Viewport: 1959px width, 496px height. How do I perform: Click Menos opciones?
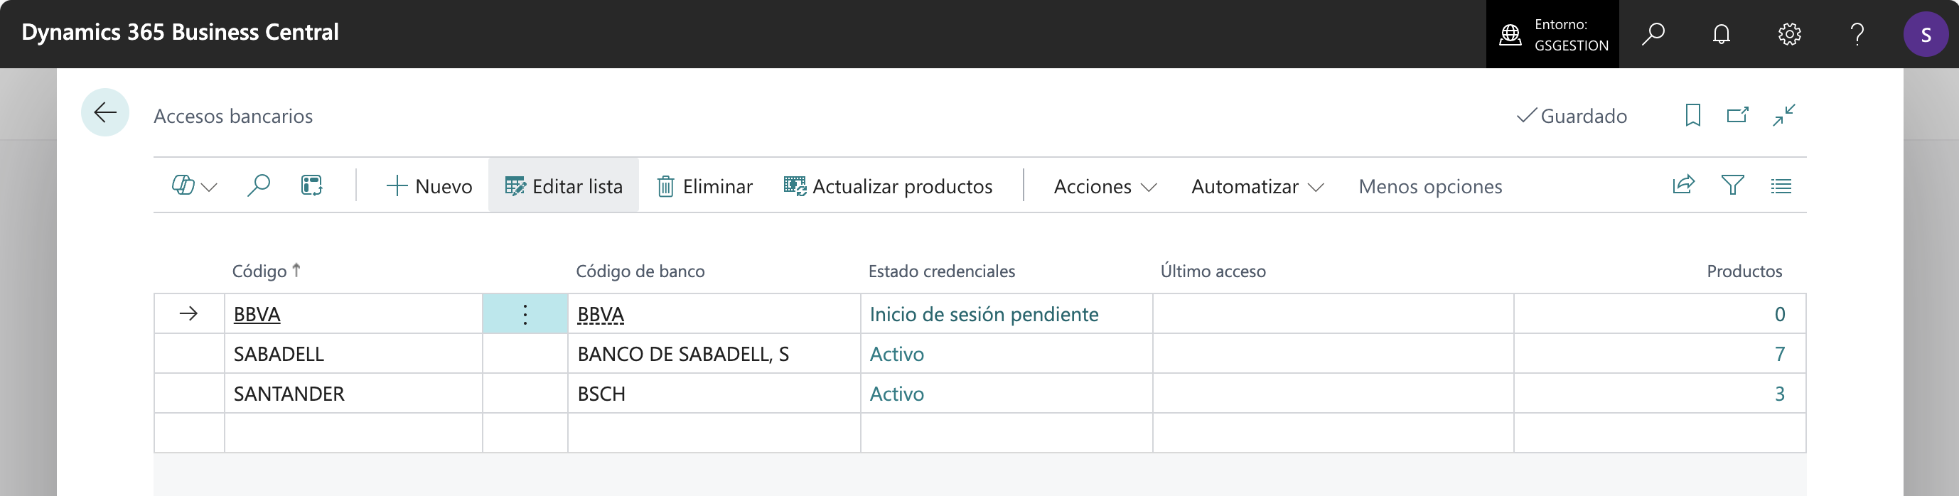coord(1429,186)
